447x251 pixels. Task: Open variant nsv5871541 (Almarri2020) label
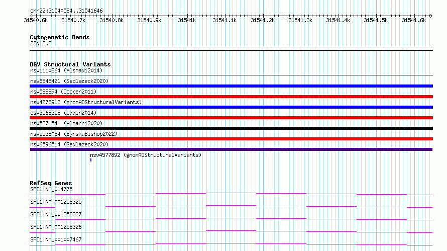point(66,123)
